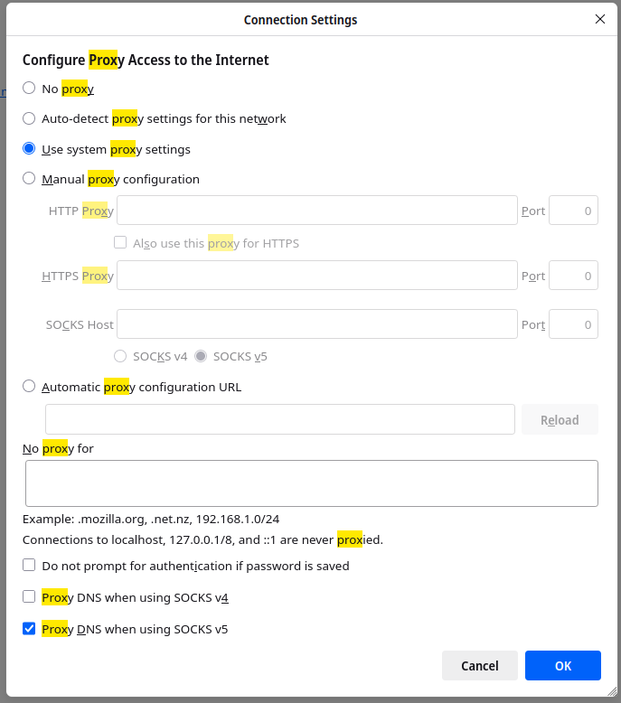Click the SOCKS Host port field
This screenshot has height=703, width=621.
coord(573,324)
